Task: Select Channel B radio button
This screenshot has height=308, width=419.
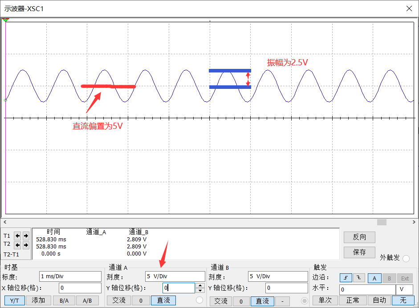Action: pyautogui.click(x=305, y=301)
